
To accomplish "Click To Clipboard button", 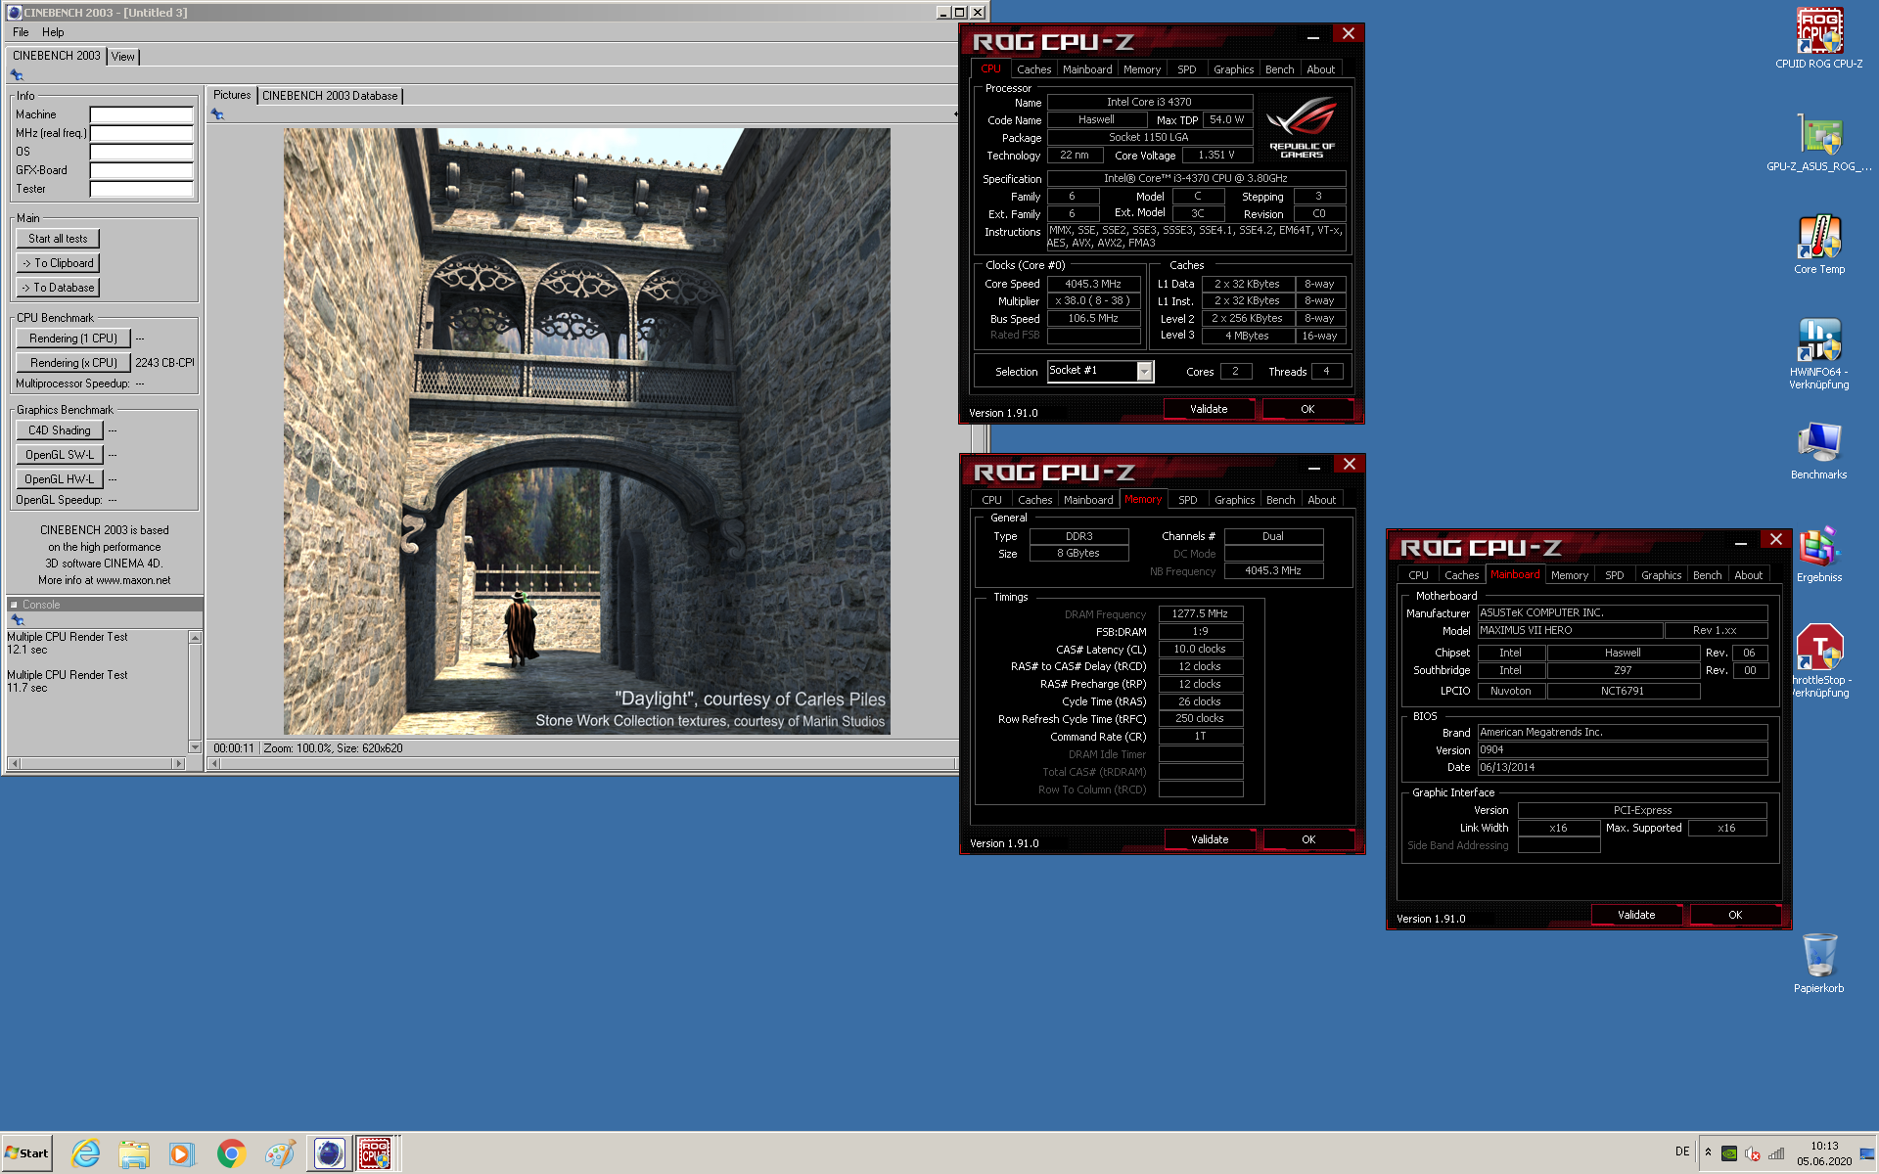I will coord(58,263).
